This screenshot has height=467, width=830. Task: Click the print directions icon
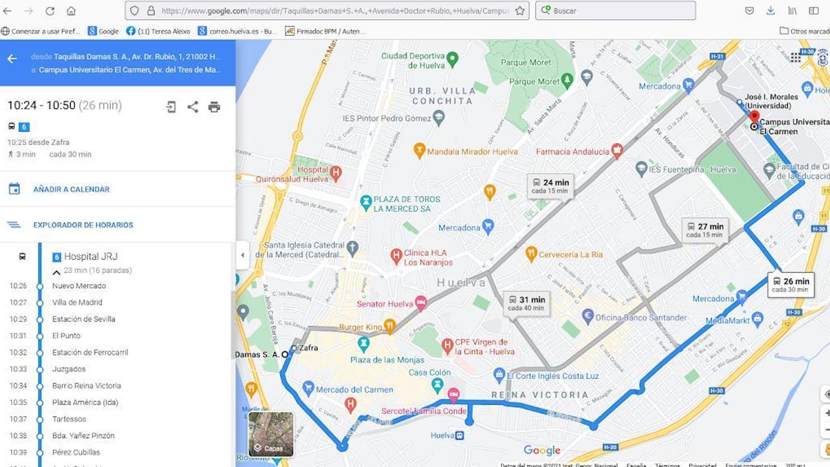pos(214,107)
